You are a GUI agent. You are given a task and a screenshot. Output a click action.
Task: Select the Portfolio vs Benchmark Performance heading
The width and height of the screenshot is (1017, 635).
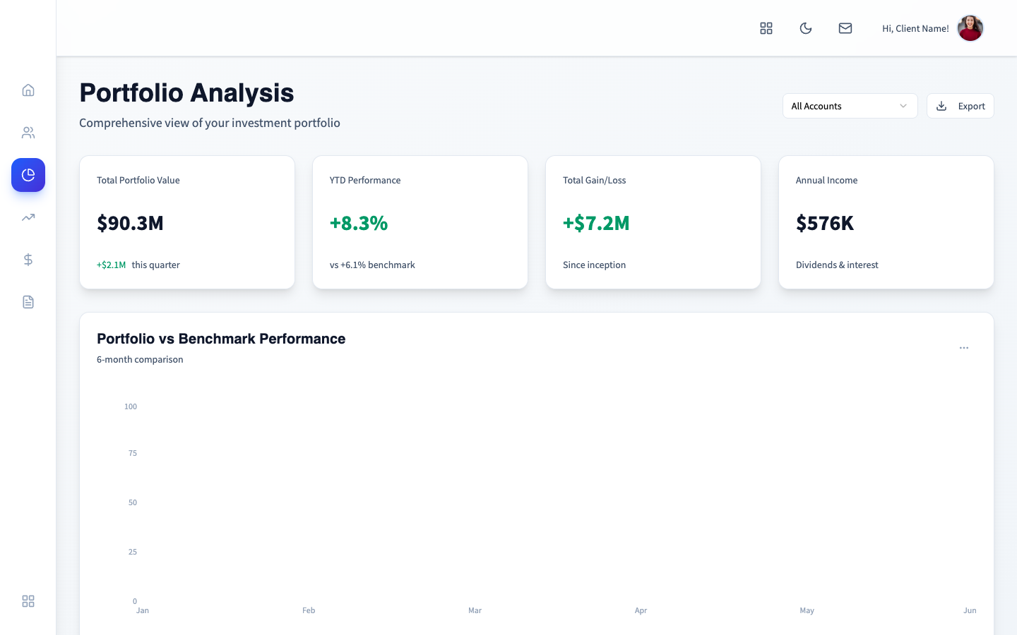point(221,339)
